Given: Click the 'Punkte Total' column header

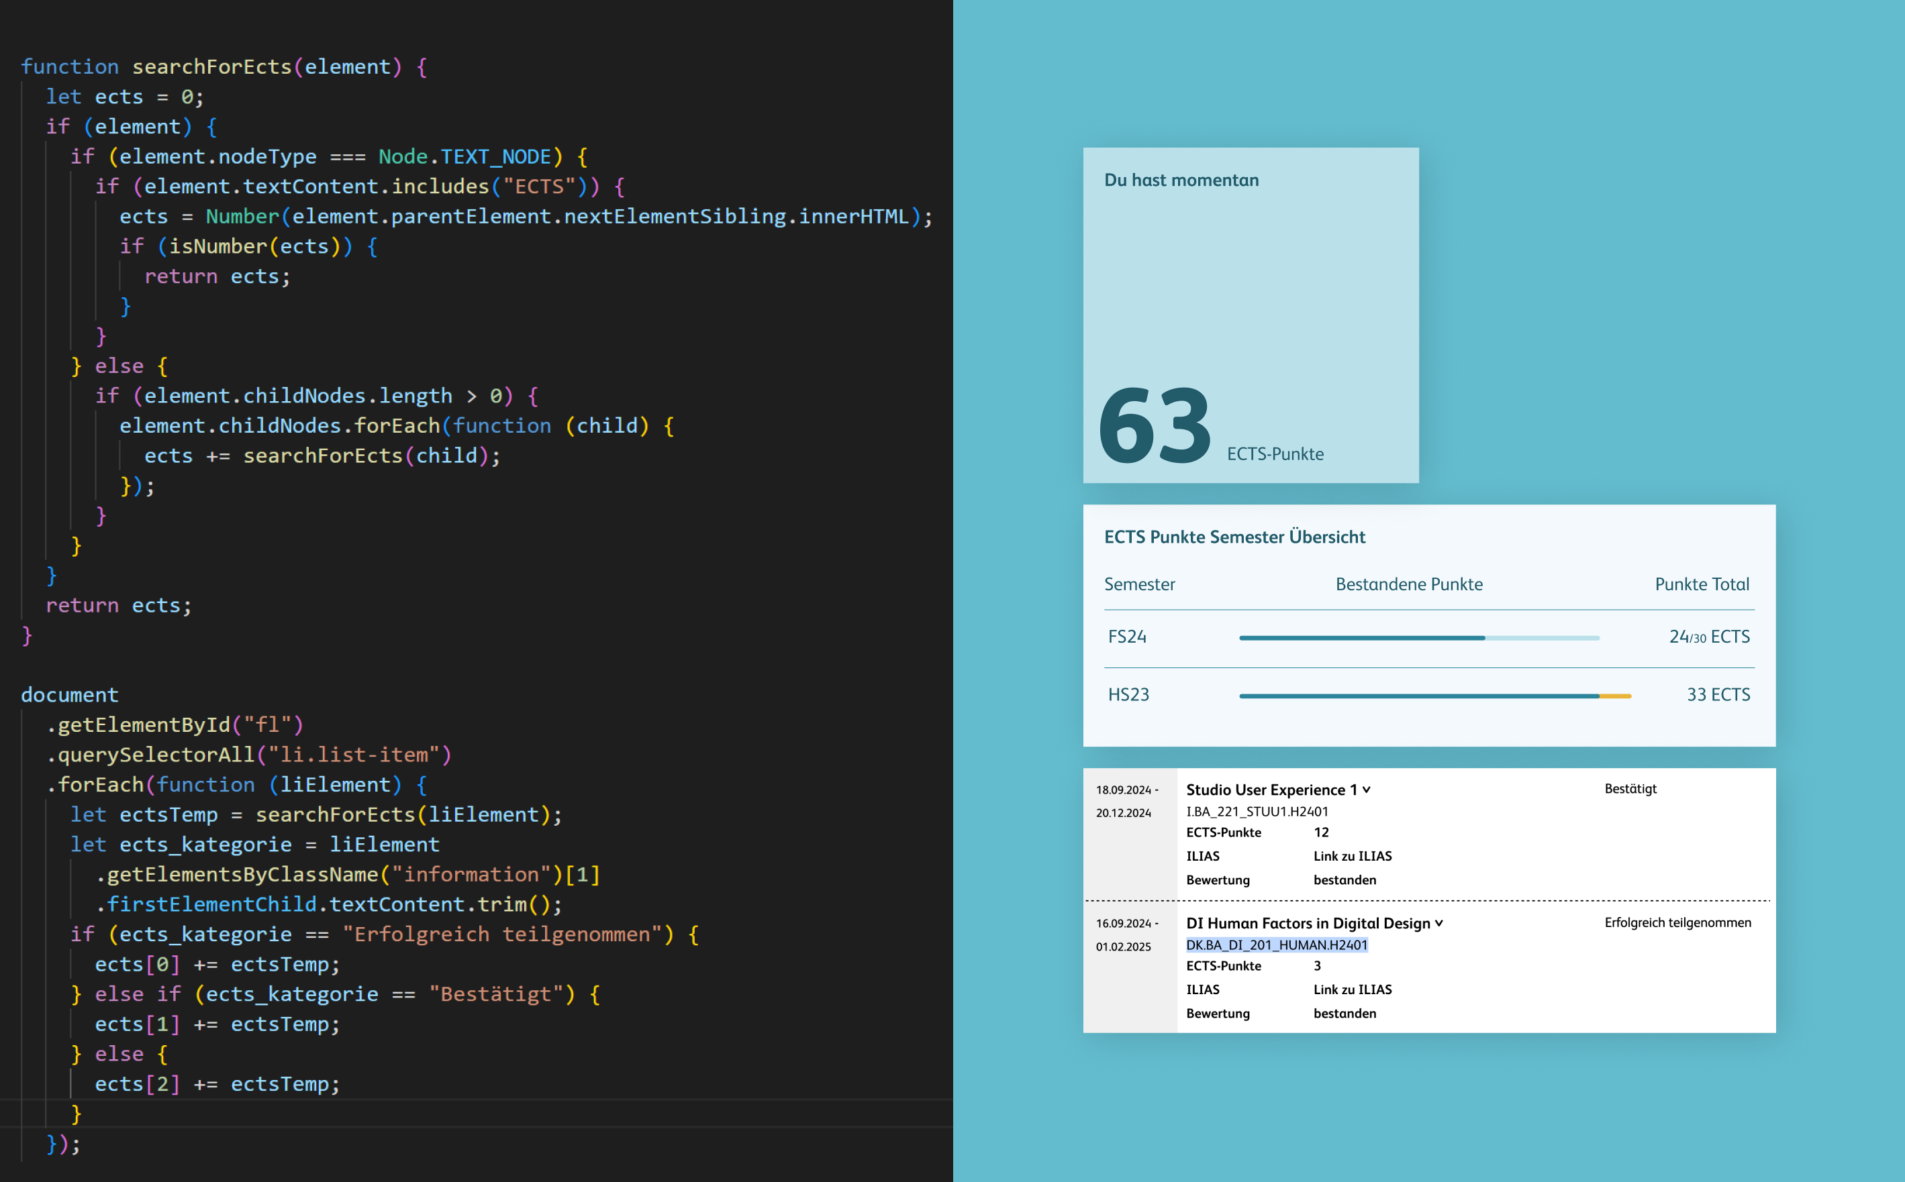Looking at the screenshot, I should click(1702, 584).
